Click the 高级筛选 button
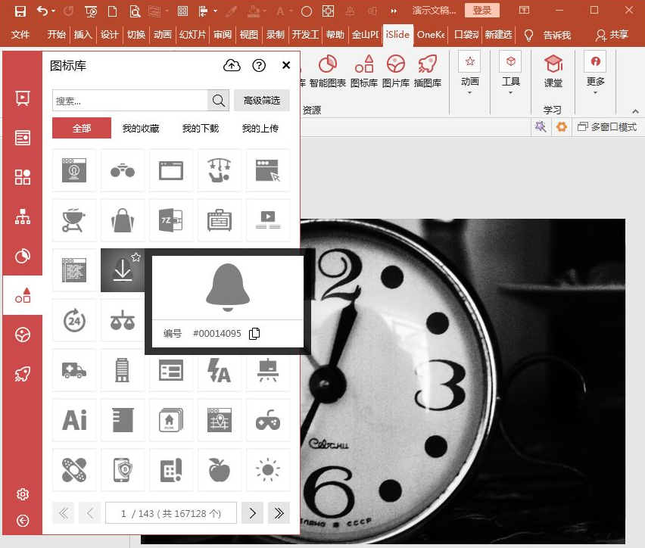 point(261,101)
